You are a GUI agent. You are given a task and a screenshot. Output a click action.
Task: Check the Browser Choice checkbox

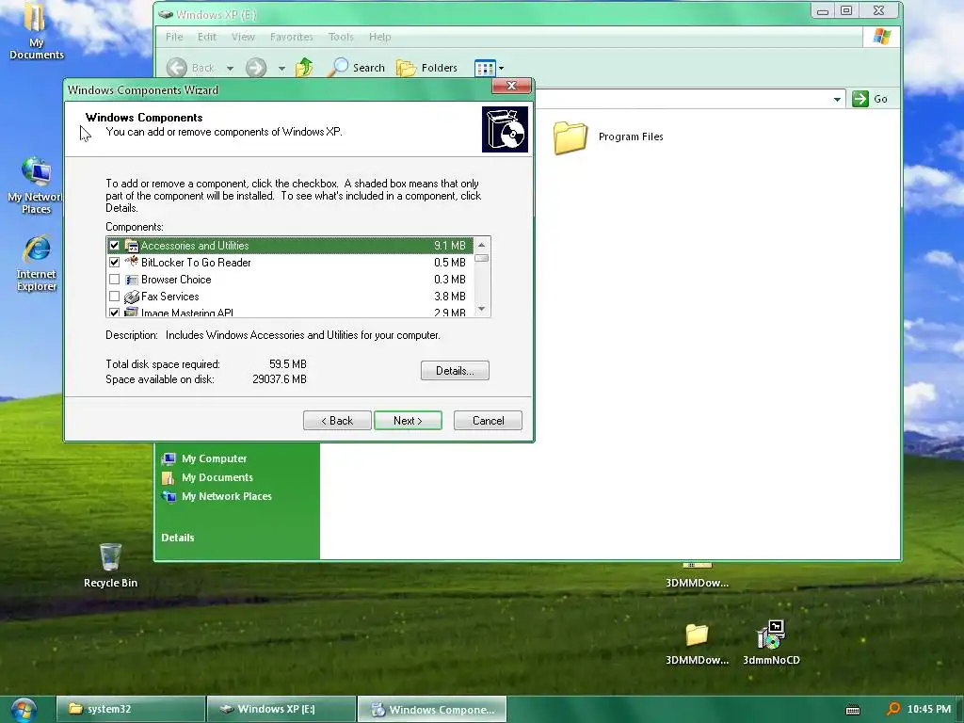pyautogui.click(x=114, y=279)
